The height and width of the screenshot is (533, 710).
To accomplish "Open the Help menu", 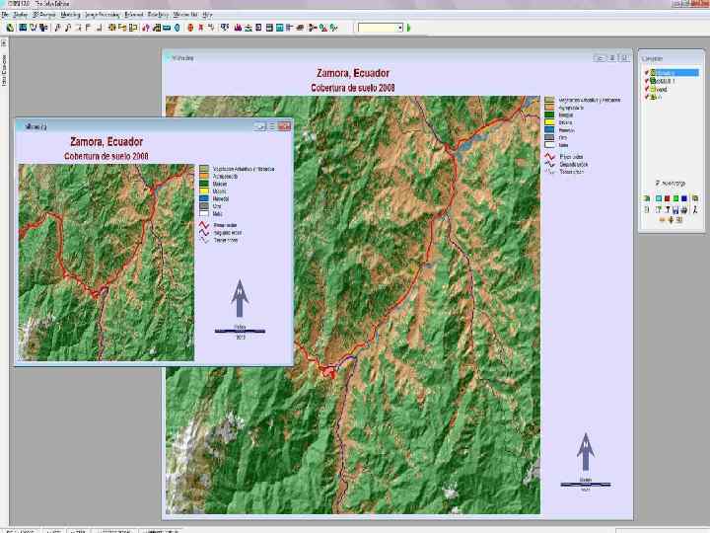I will (x=208, y=15).
